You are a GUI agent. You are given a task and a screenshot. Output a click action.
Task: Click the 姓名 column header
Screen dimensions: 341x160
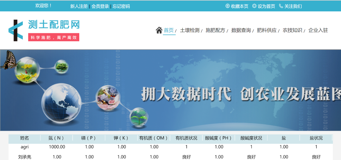tap(24, 138)
